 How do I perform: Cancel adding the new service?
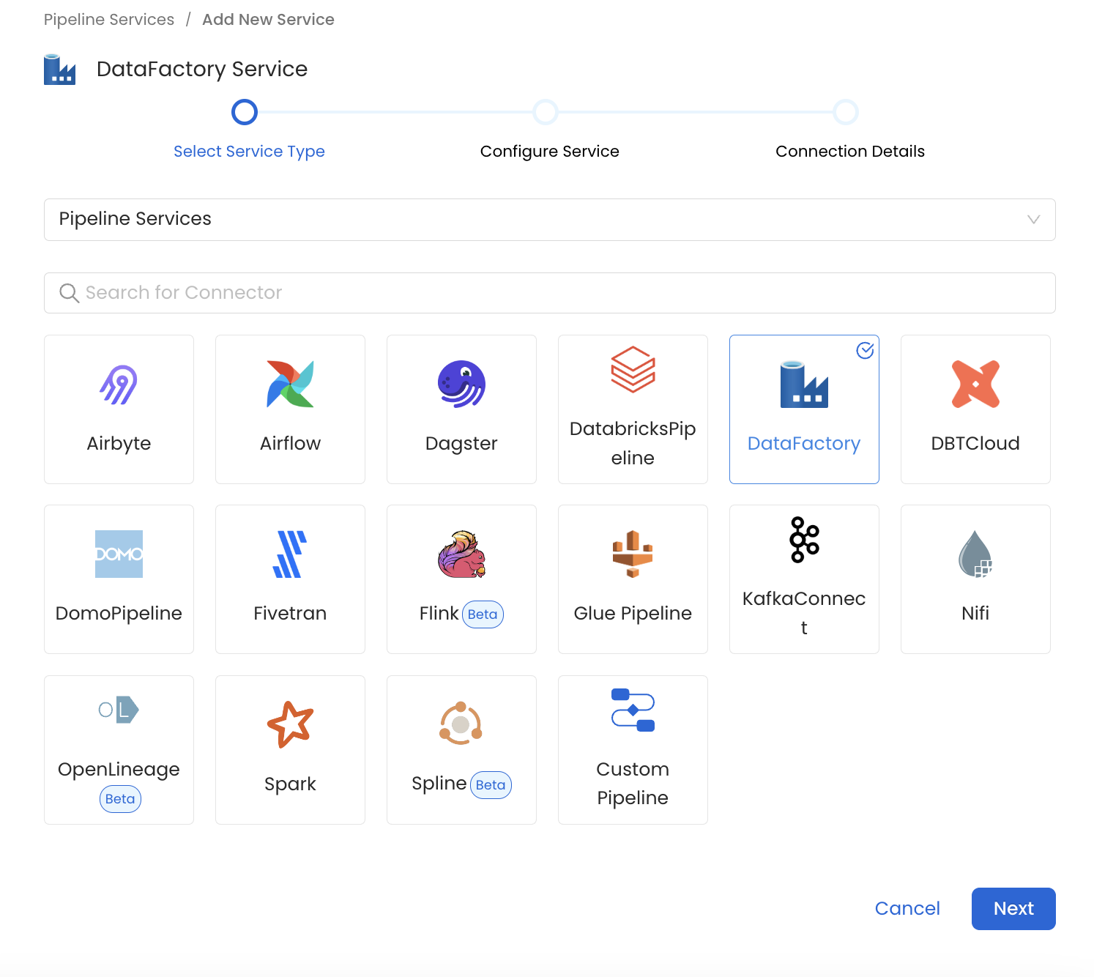pyautogui.click(x=907, y=909)
